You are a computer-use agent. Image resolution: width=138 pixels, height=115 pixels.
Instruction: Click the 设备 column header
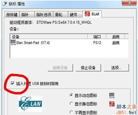(49, 37)
